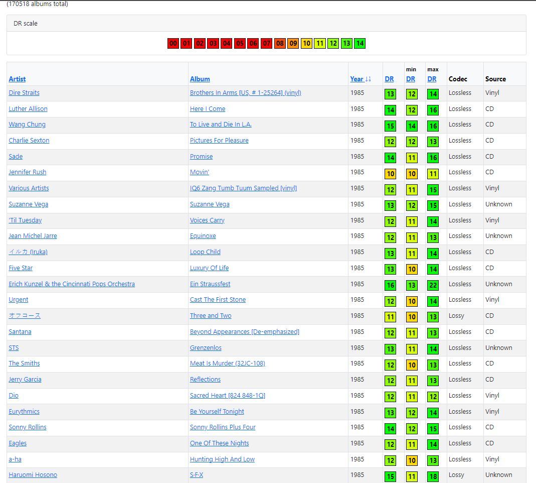
Task: Sort table by Artist column
Action: pos(17,79)
